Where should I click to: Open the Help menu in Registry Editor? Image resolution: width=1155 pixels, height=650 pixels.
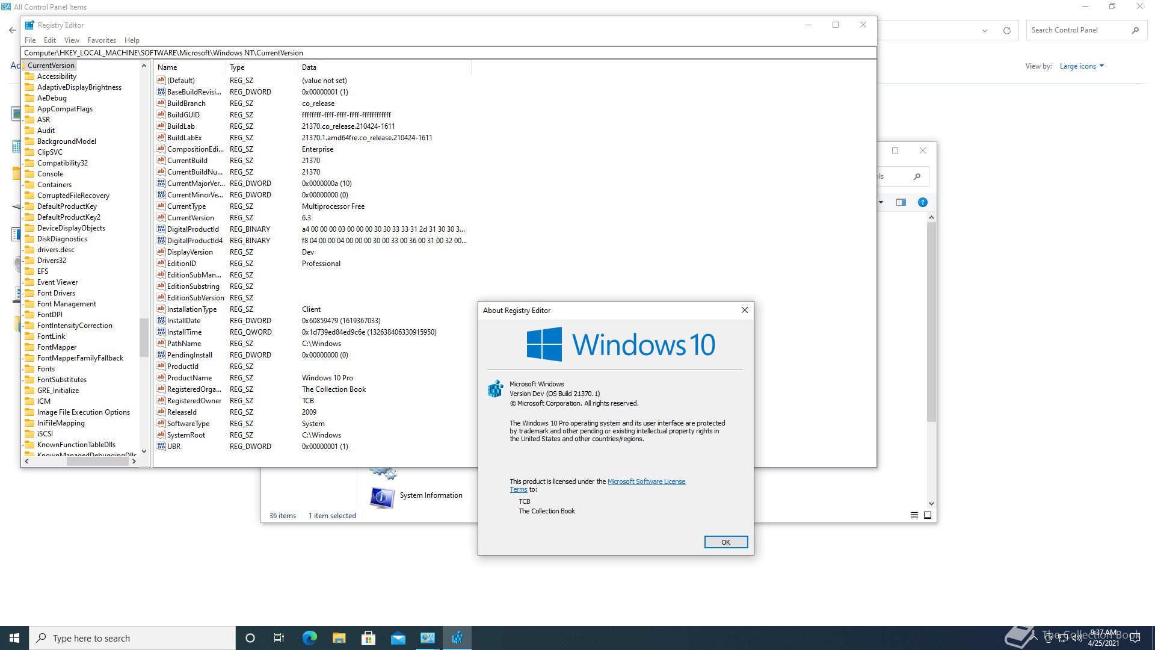click(132, 40)
